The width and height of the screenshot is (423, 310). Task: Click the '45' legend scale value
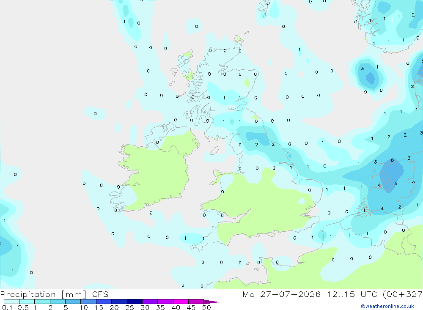[x=191, y=307]
